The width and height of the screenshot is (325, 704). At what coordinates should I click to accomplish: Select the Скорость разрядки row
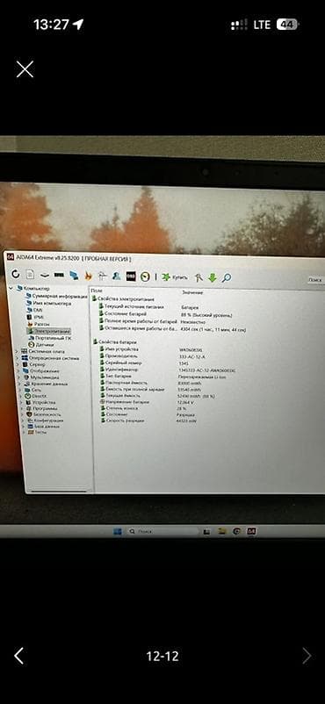[123, 421]
